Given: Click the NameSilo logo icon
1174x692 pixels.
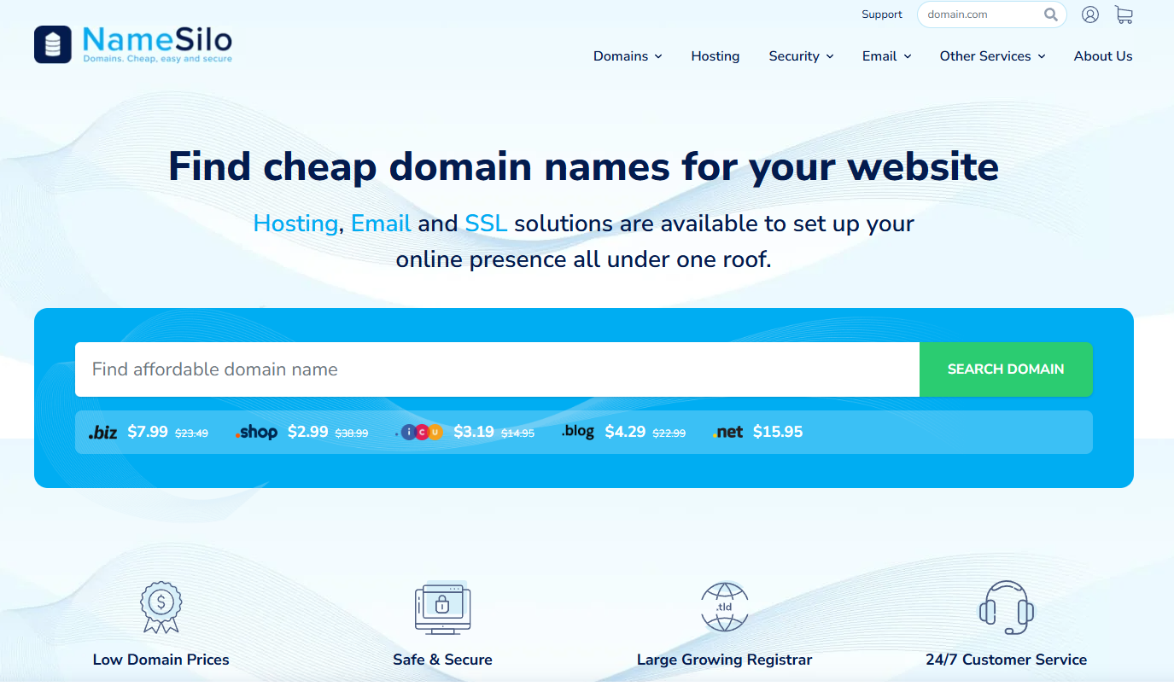Looking at the screenshot, I should [x=53, y=44].
